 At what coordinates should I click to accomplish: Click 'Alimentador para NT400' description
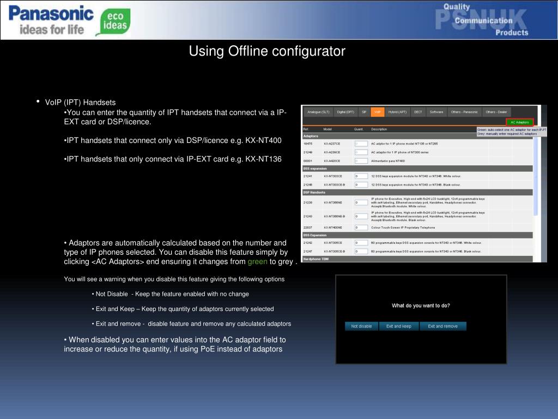(x=388, y=161)
